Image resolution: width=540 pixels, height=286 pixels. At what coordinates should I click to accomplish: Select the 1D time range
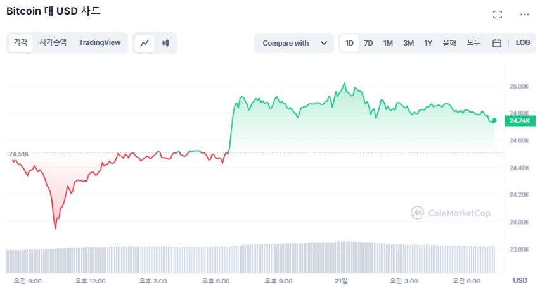coord(349,43)
